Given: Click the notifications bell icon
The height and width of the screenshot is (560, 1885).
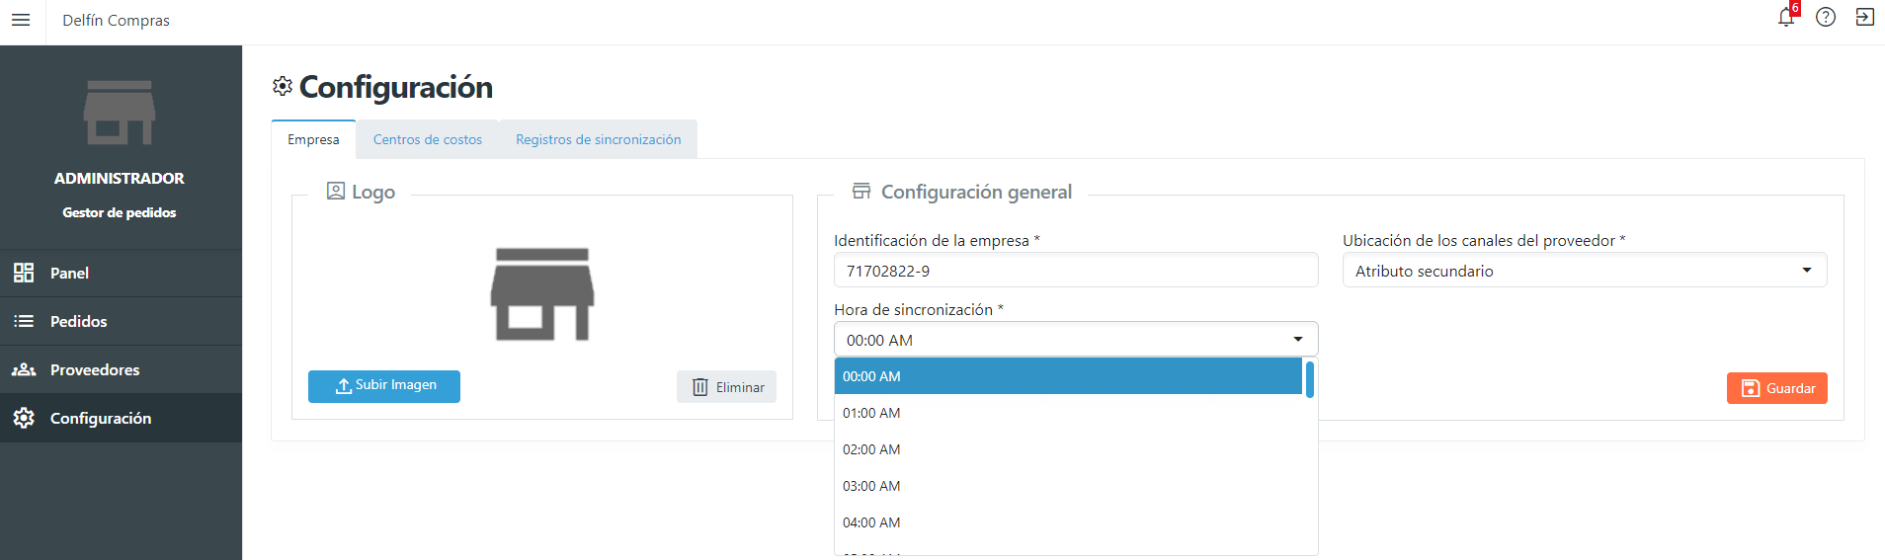Looking at the screenshot, I should (1785, 18).
